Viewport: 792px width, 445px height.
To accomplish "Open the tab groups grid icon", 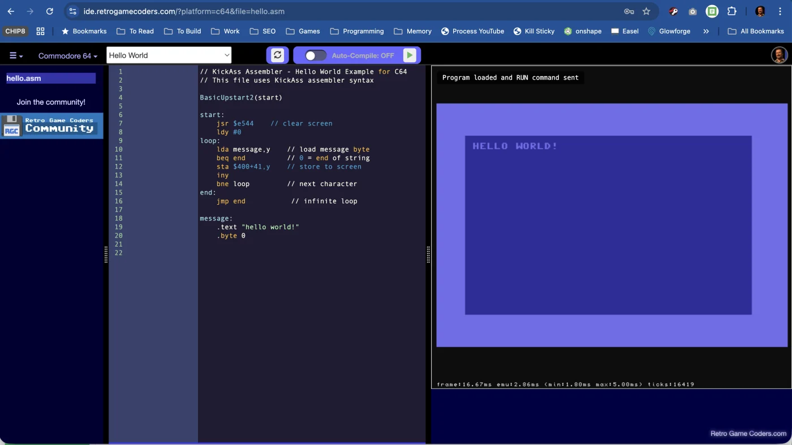I will click(x=40, y=31).
